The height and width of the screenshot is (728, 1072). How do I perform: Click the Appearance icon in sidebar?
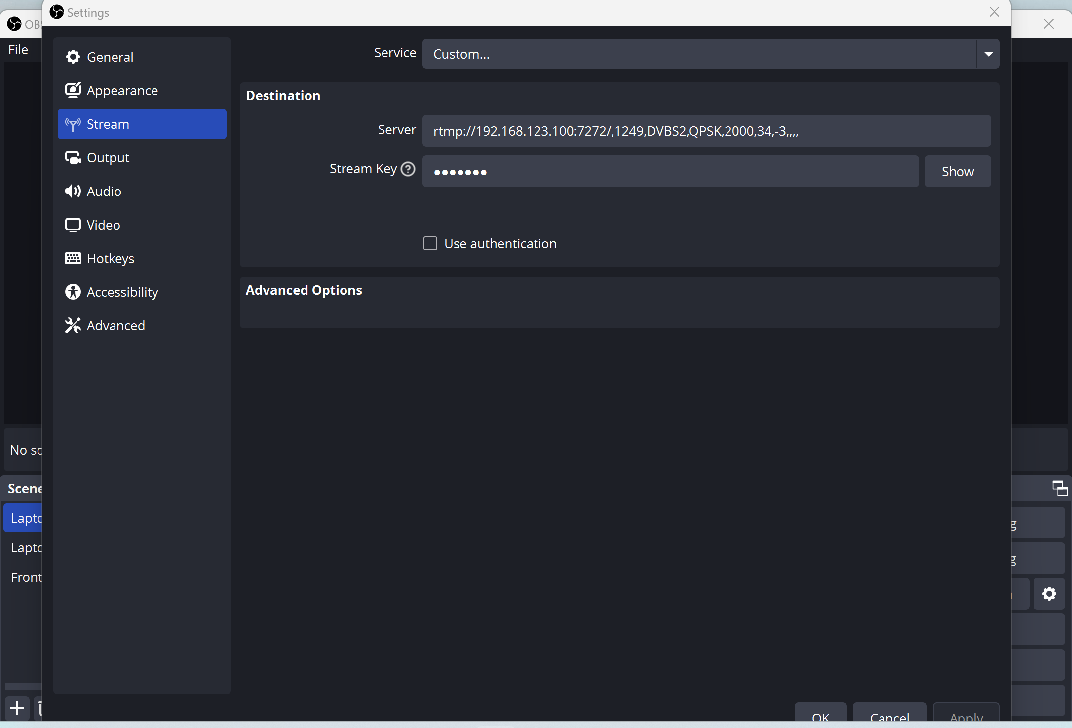pyautogui.click(x=73, y=91)
